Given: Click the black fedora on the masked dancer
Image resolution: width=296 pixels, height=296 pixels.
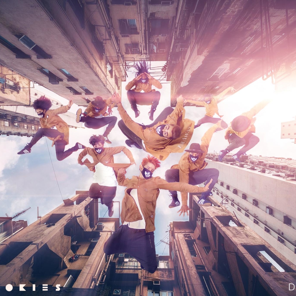Looking at the screenshot, I should point(194,148).
